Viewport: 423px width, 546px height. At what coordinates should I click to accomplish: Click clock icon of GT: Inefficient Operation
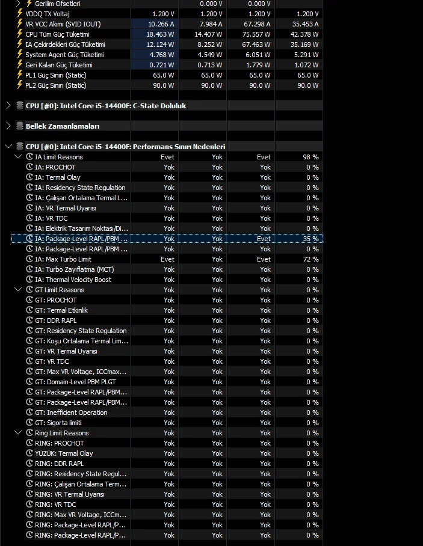coord(29,413)
